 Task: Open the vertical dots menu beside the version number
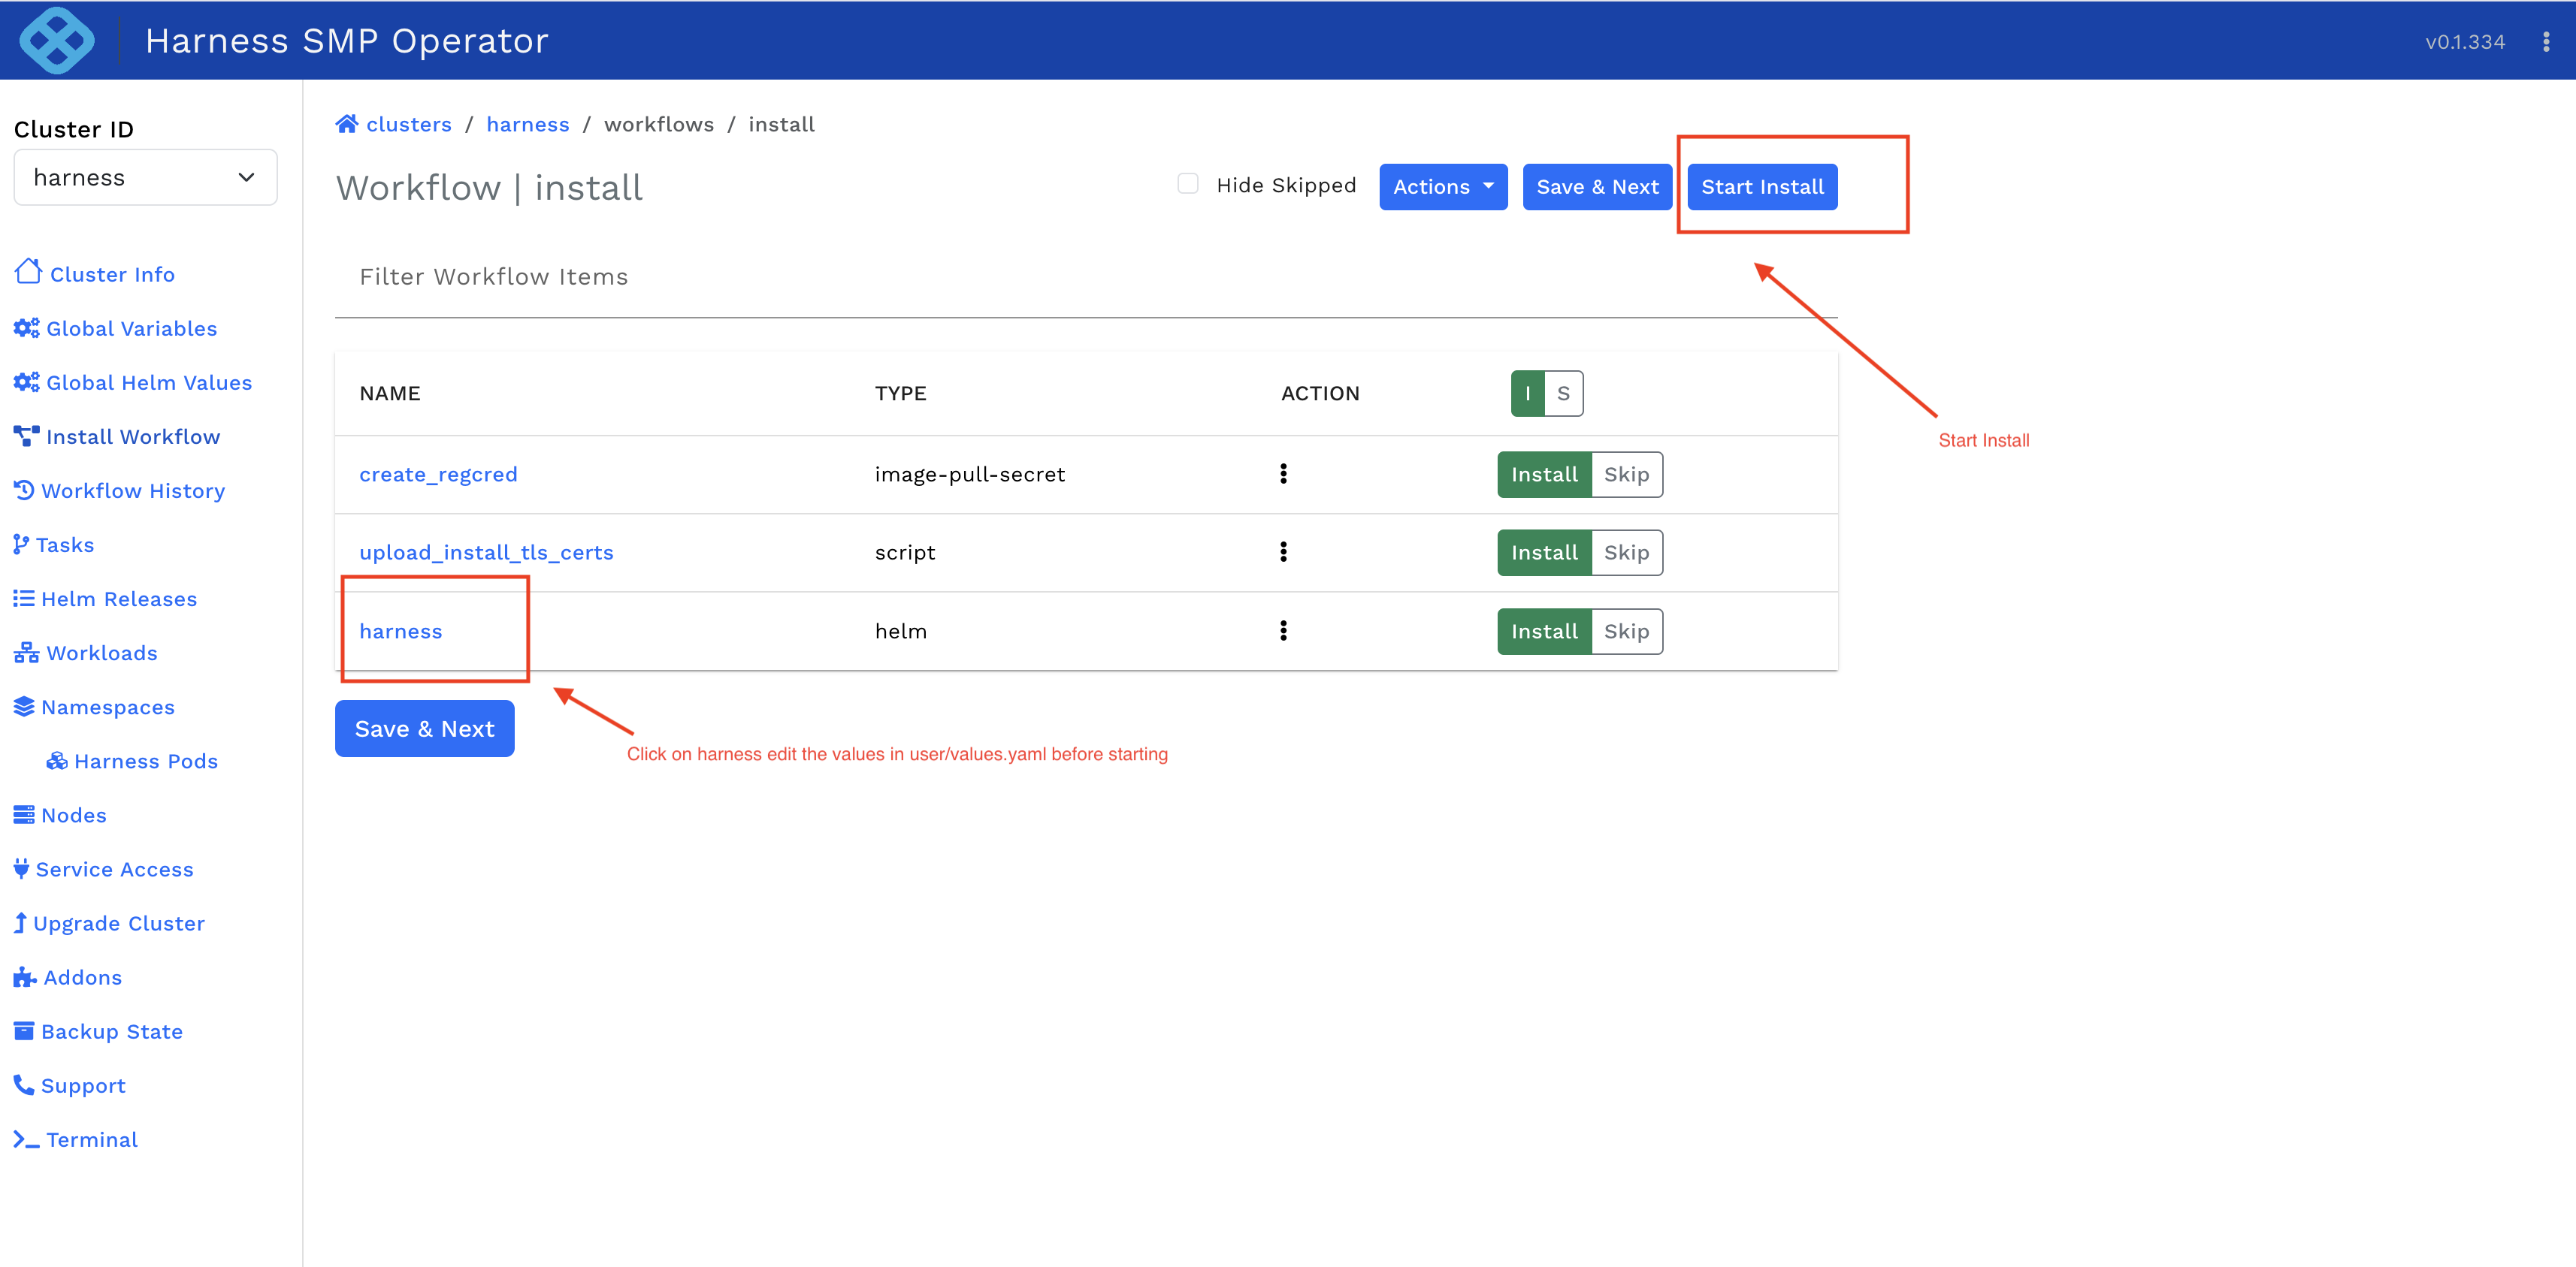point(2546,42)
